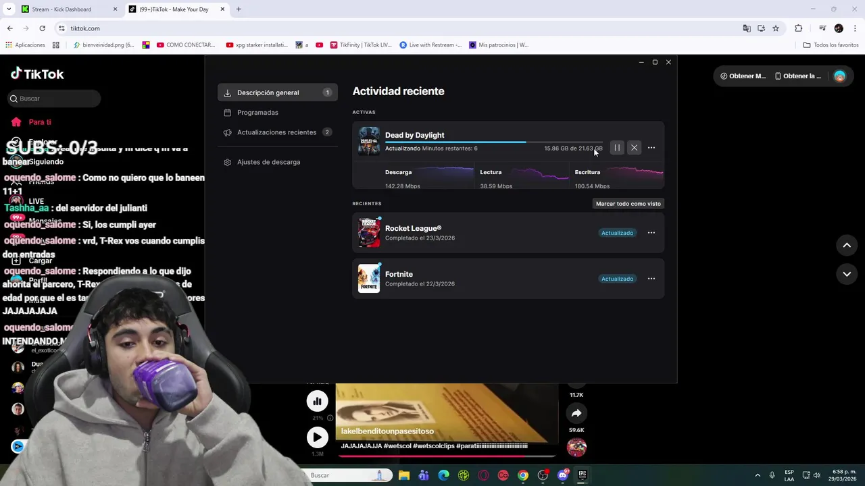Image resolution: width=865 pixels, height=486 pixels.
Task: Open Dead by Daylight more options menu
Action: [651, 148]
